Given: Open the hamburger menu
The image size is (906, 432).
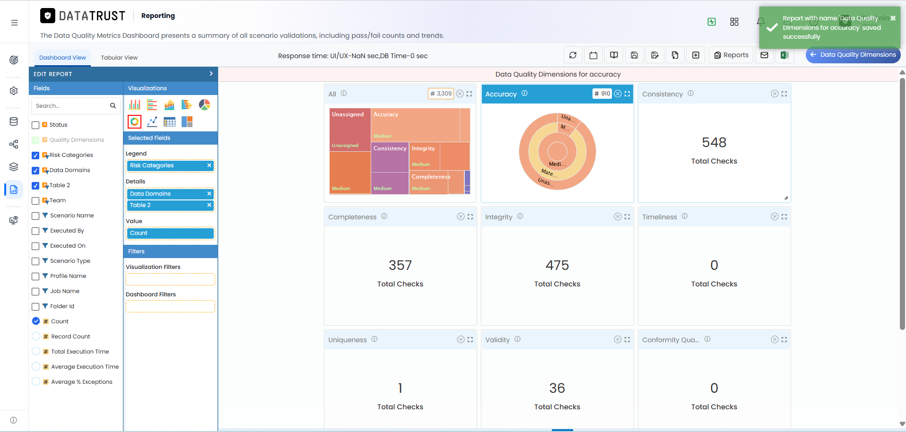Looking at the screenshot, I should [14, 23].
